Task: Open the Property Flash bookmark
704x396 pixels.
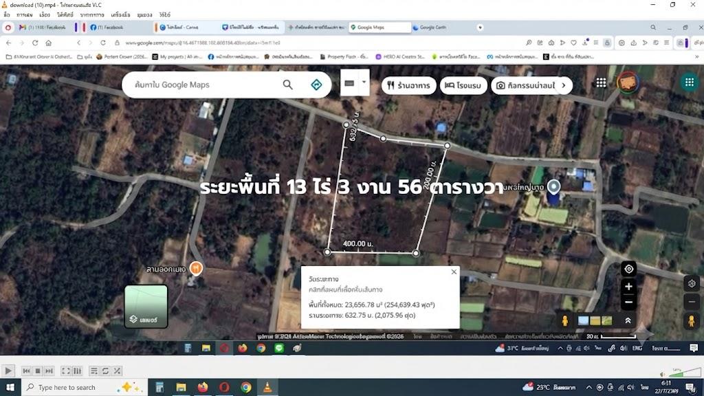Action: click(x=344, y=56)
